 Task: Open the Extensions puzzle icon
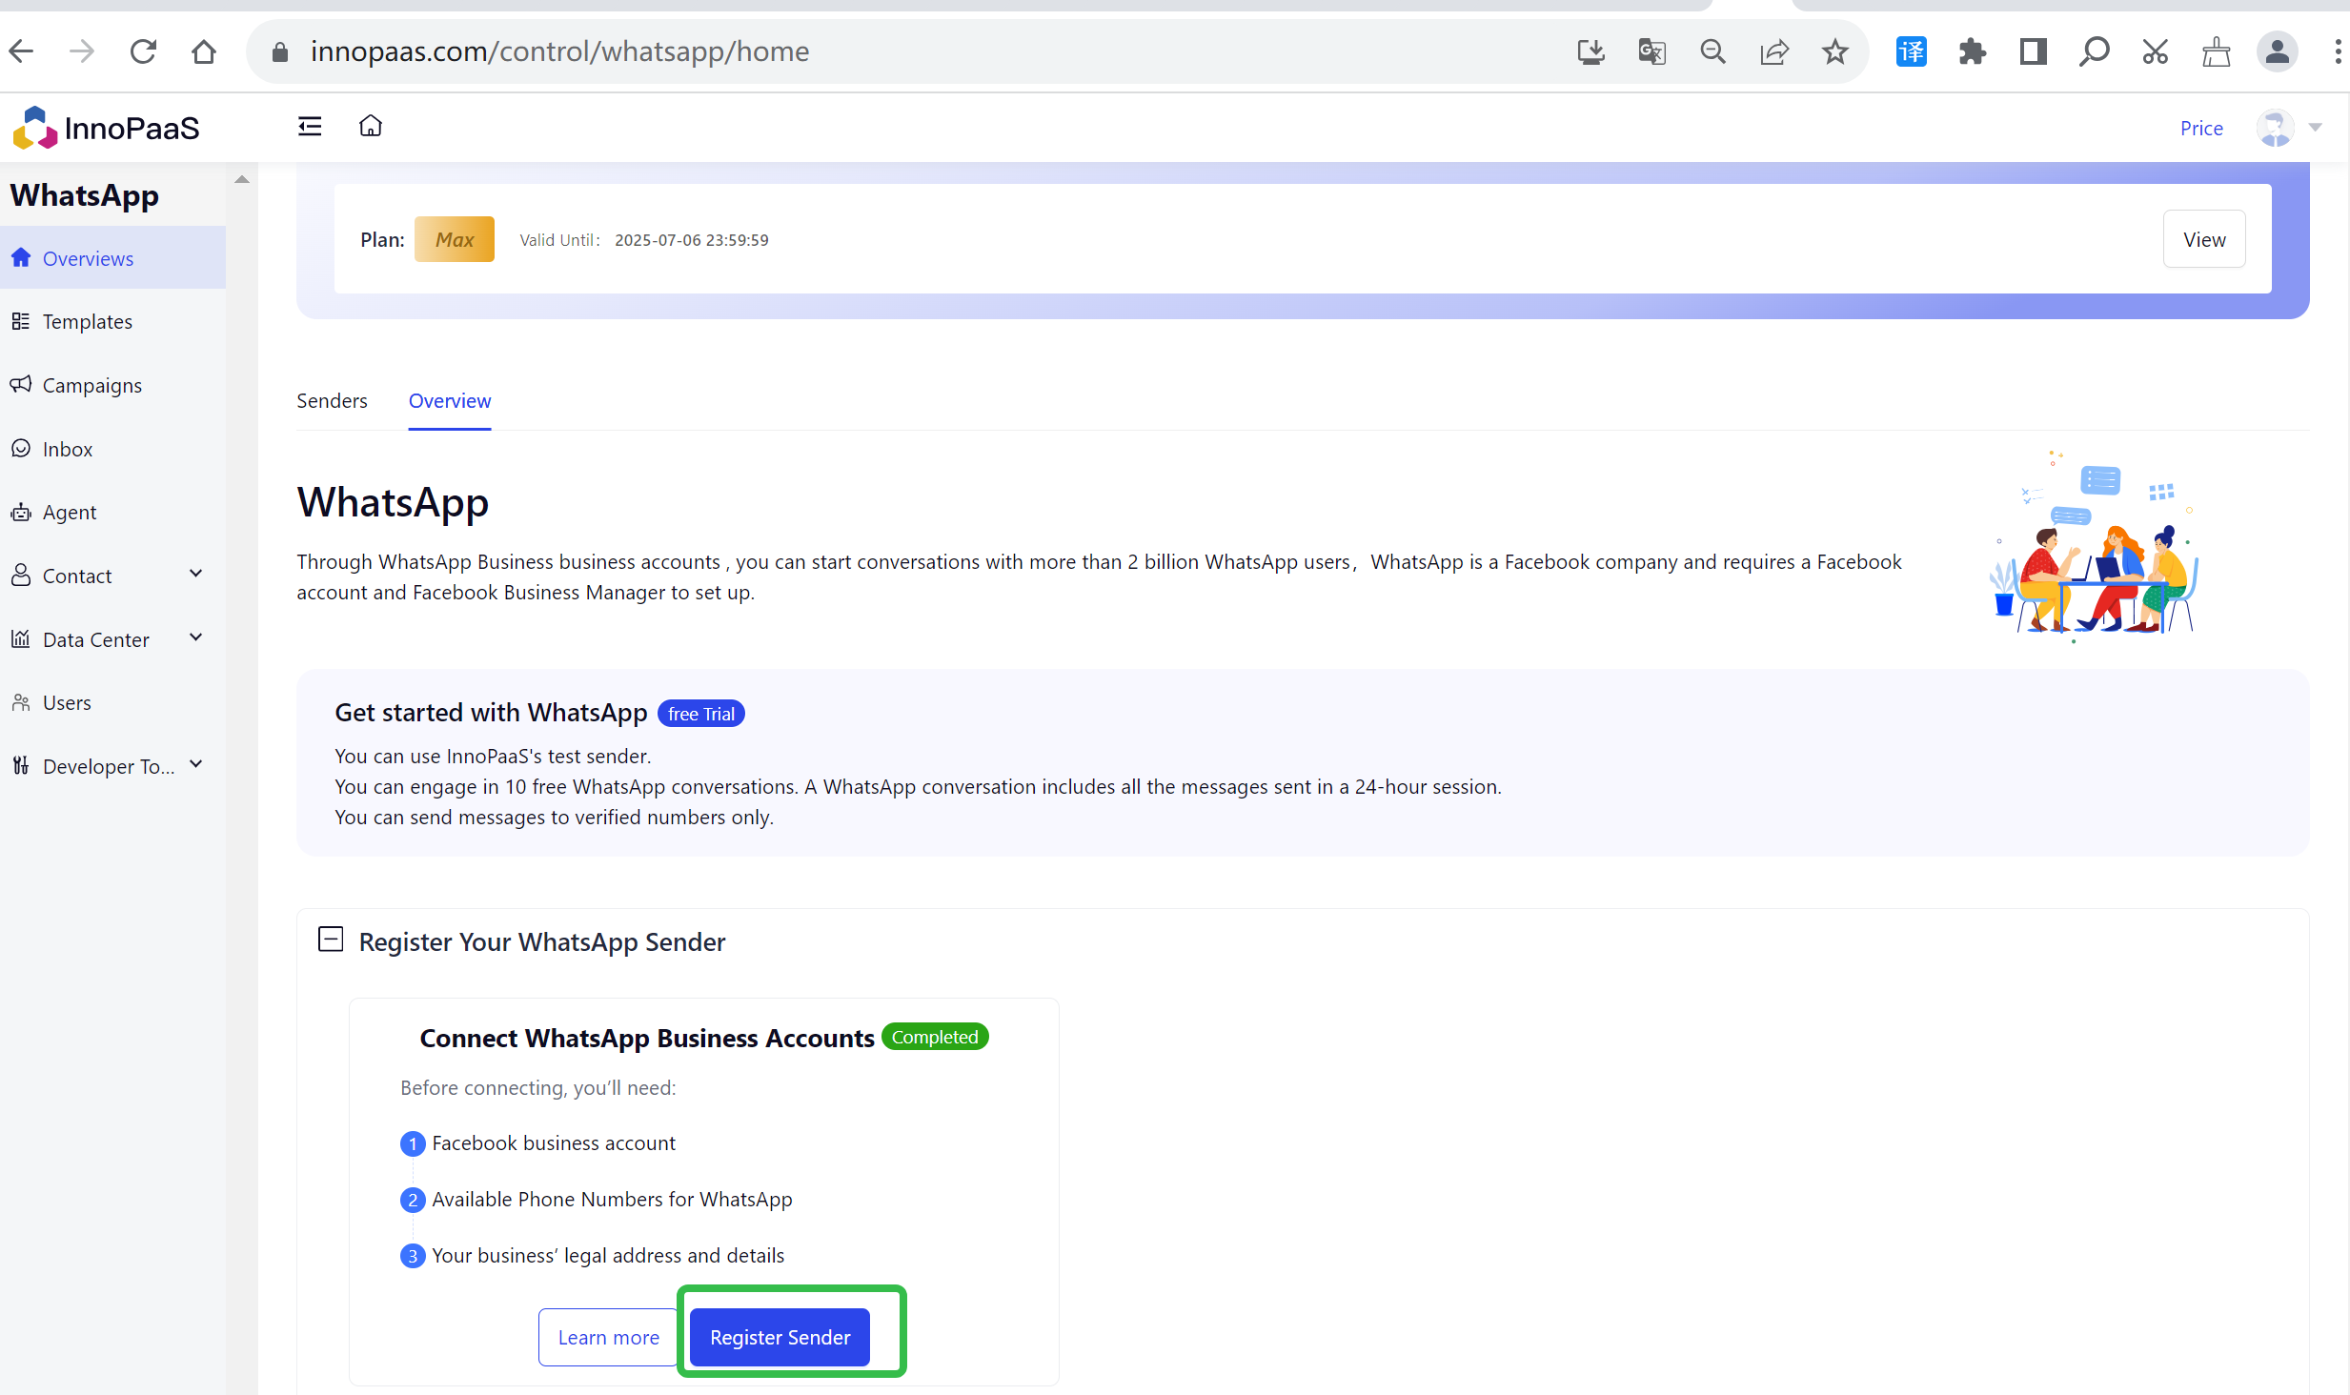coord(1972,51)
